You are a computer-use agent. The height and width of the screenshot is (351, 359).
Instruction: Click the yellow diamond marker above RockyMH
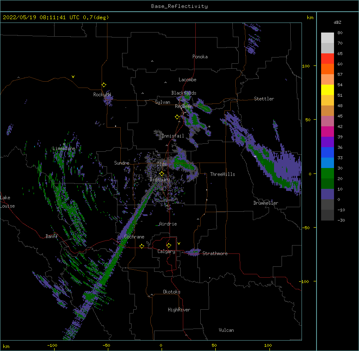(104, 85)
